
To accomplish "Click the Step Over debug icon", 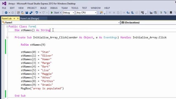I will click(x=133, y=13).
